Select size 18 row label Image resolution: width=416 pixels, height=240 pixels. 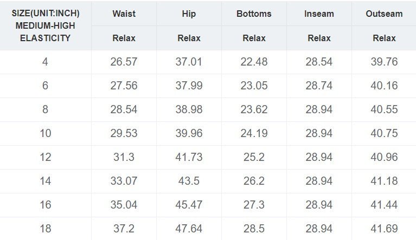coord(45,229)
